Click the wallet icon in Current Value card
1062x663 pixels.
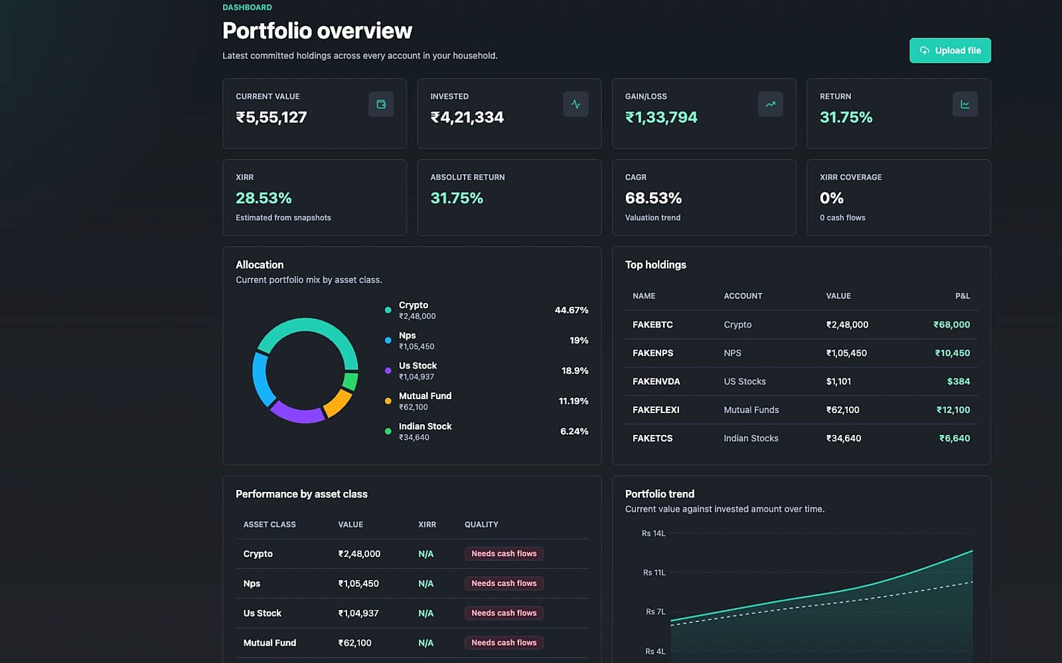[x=381, y=104]
